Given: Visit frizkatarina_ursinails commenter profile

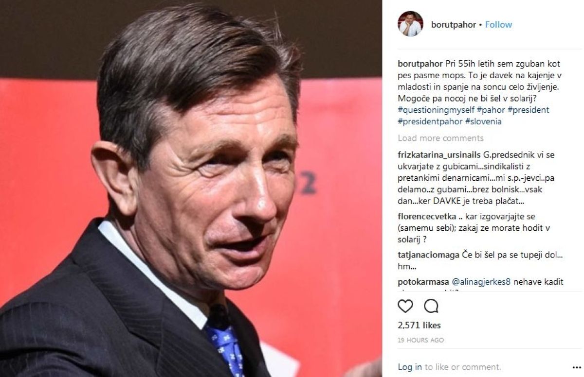Looking at the screenshot, I should pos(440,154).
